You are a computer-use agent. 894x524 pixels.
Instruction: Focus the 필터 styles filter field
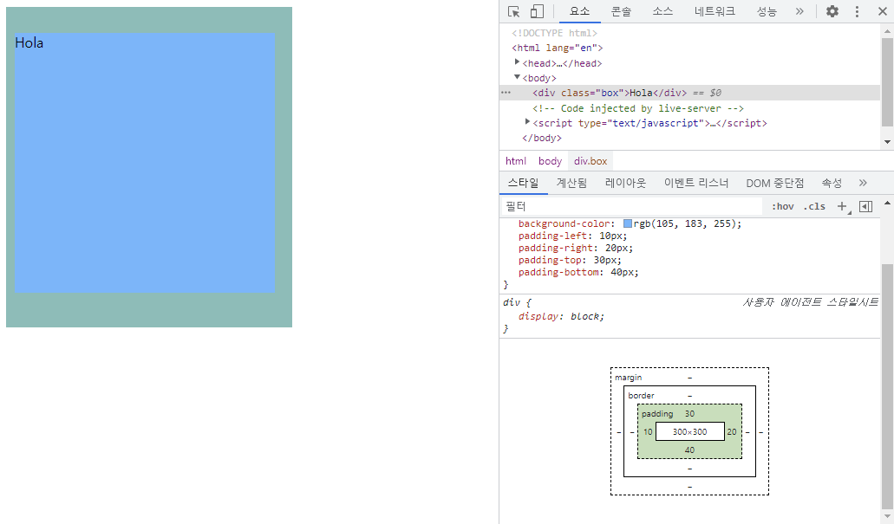(632, 206)
